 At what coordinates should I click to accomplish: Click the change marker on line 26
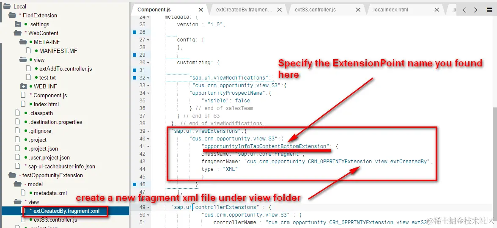[x=135, y=32]
